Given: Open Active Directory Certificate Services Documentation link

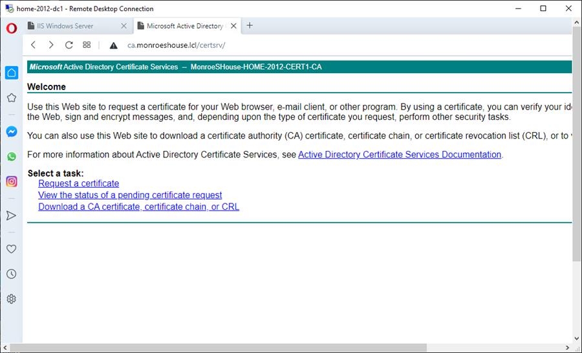Looking at the screenshot, I should [400, 155].
